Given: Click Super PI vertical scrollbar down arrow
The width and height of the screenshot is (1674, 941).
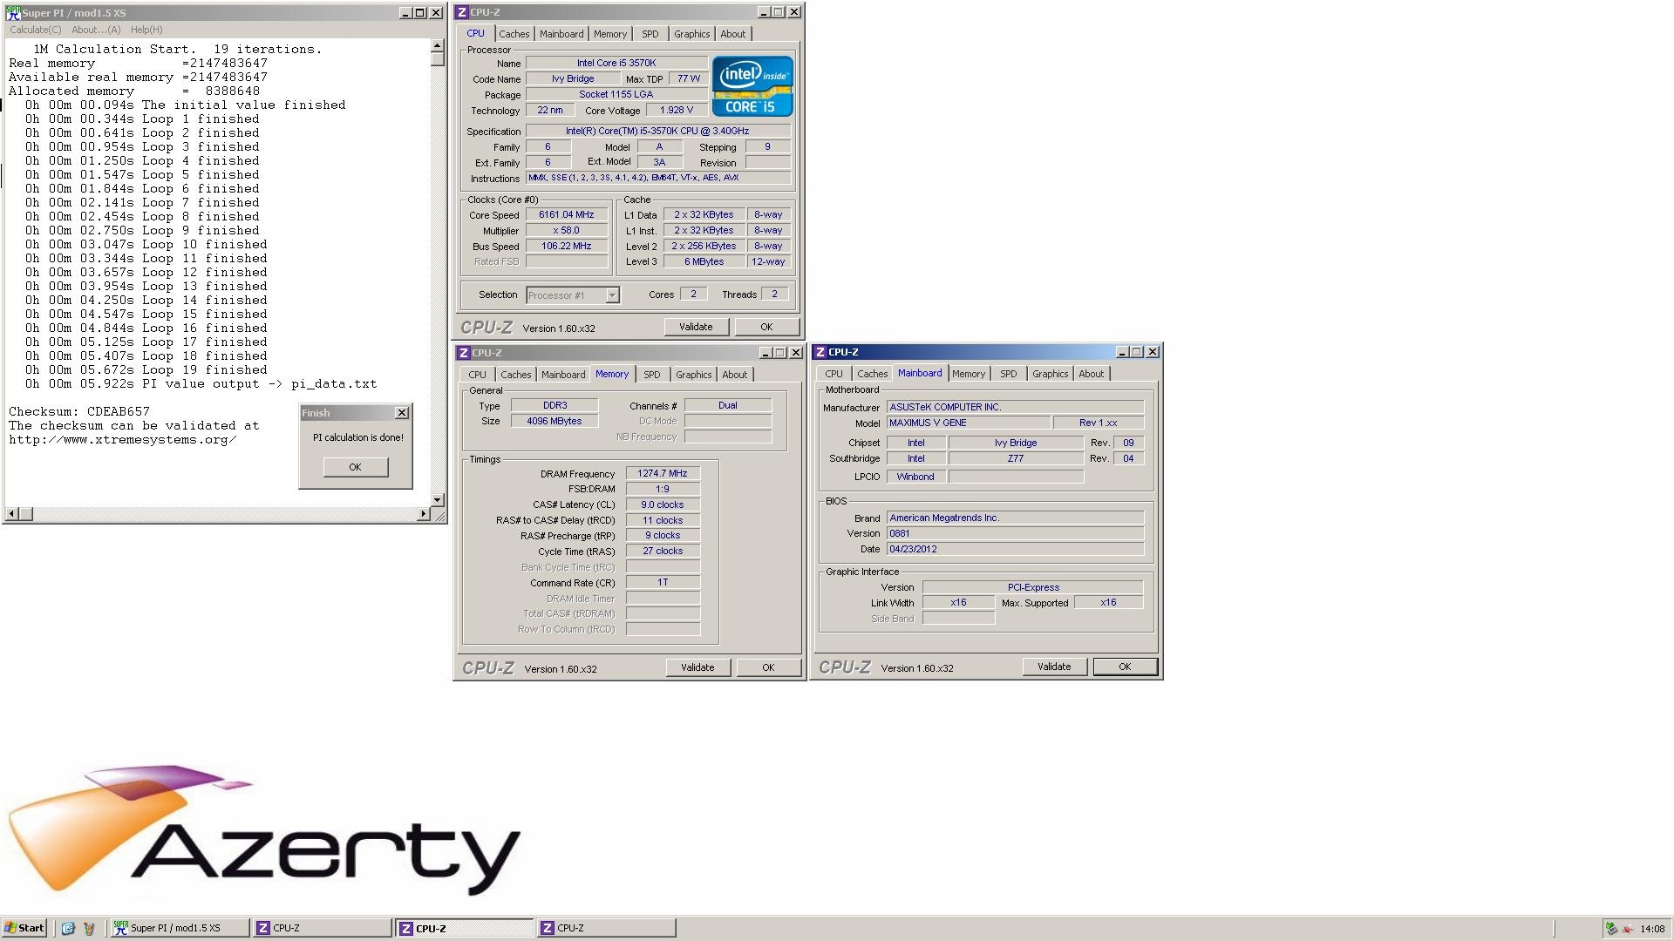Looking at the screenshot, I should tap(438, 500).
